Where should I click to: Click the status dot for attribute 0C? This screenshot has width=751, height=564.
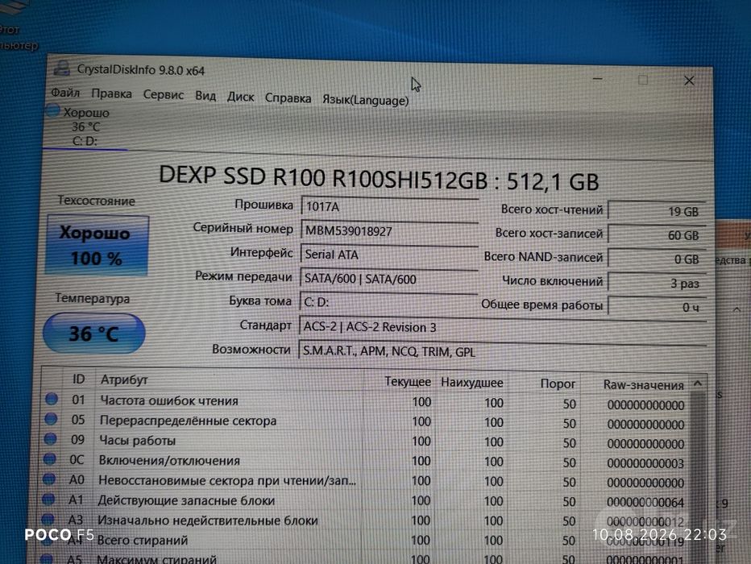pos(50,458)
